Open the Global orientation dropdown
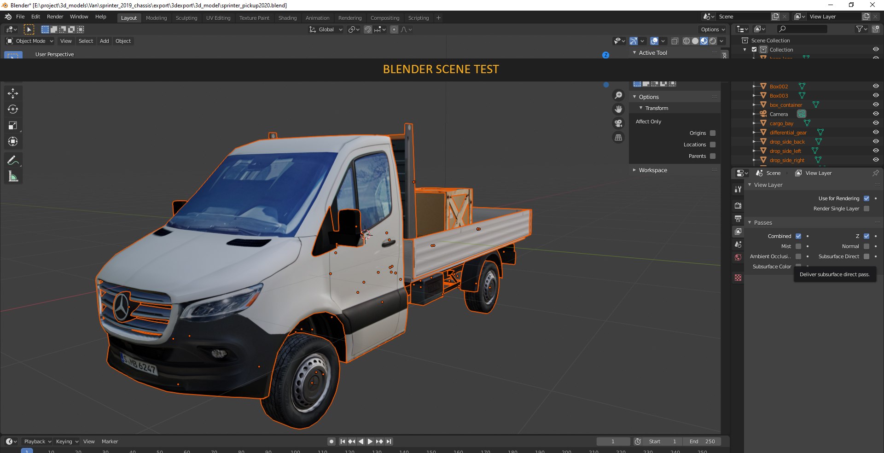 326,29
